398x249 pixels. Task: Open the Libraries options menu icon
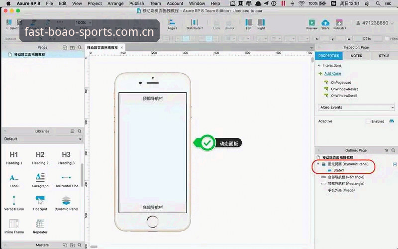[72, 131]
